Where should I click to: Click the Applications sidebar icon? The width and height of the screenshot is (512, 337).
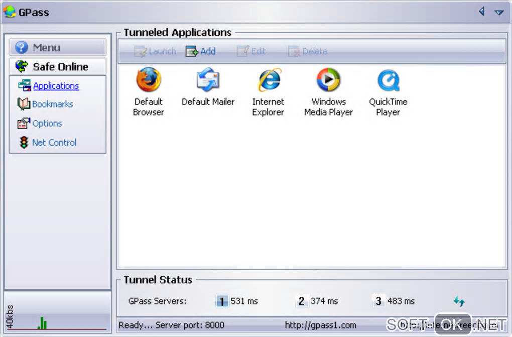click(x=25, y=86)
